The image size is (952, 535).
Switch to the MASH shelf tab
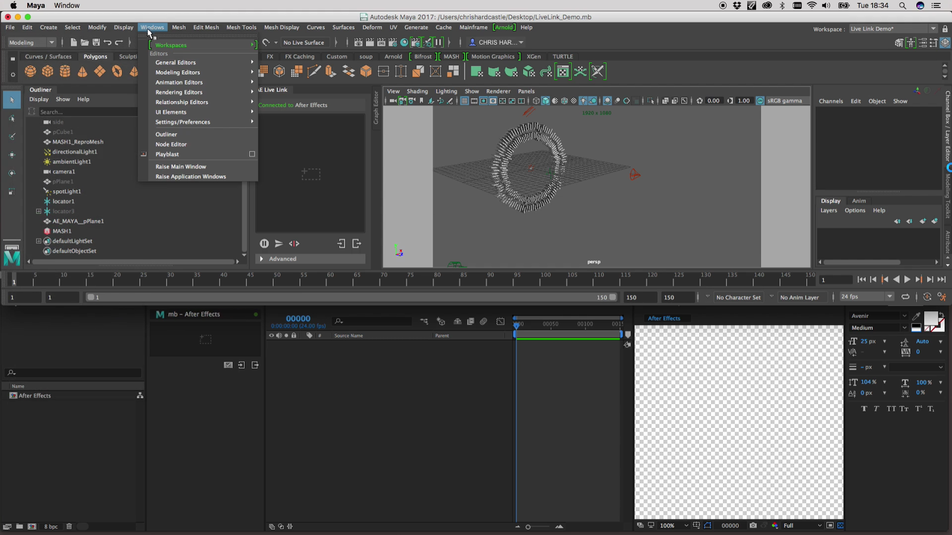tap(452, 56)
